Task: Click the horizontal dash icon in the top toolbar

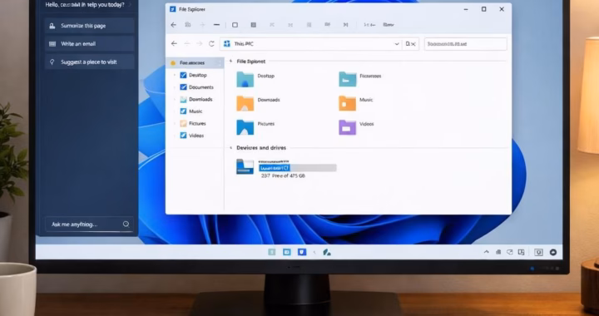Action: pyautogui.click(x=216, y=25)
